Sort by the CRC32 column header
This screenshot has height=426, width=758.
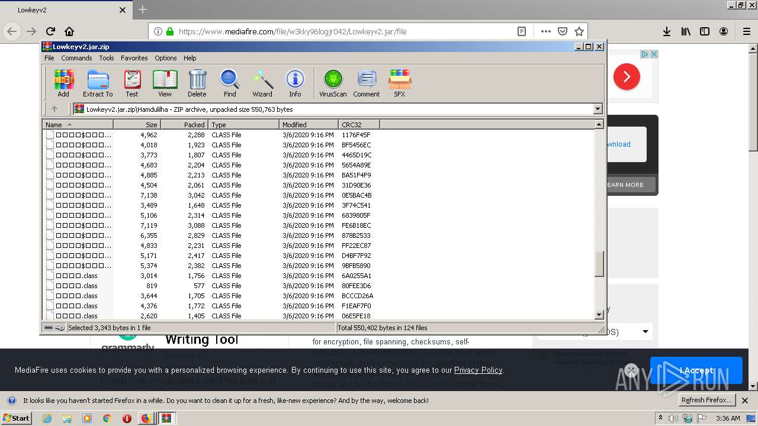click(359, 124)
